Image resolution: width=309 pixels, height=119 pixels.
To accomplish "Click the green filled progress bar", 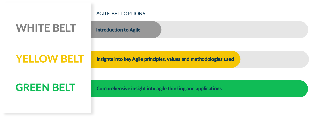I will [x=199, y=89].
